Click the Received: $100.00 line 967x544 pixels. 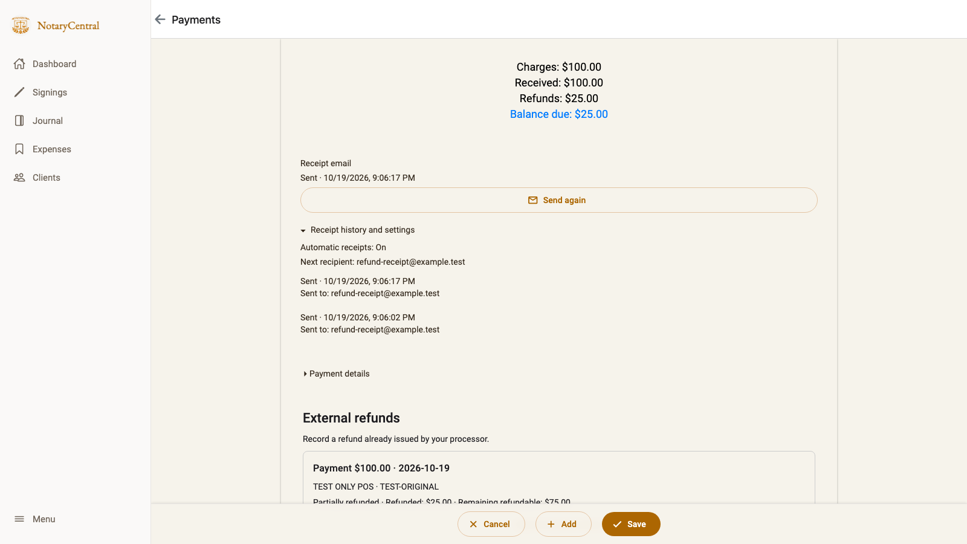(559, 83)
